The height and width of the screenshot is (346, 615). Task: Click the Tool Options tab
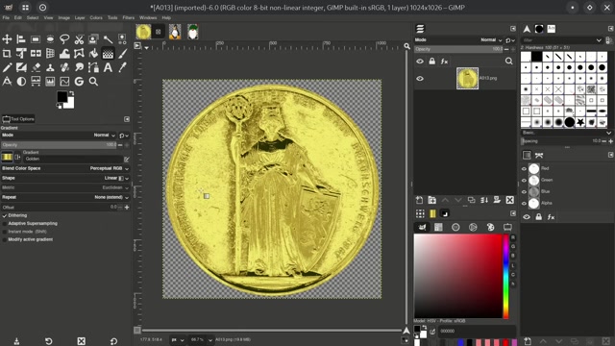pos(18,119)
